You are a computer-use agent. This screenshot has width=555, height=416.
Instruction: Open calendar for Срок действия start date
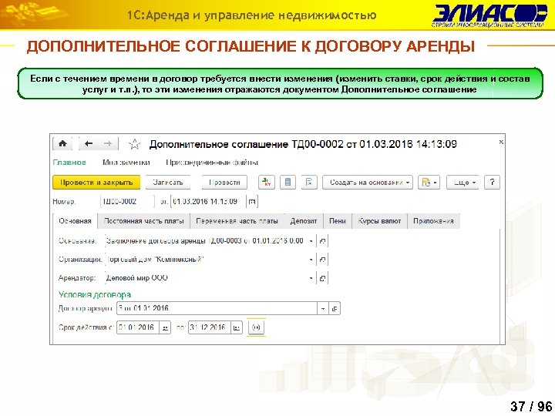tap(165, 327)
